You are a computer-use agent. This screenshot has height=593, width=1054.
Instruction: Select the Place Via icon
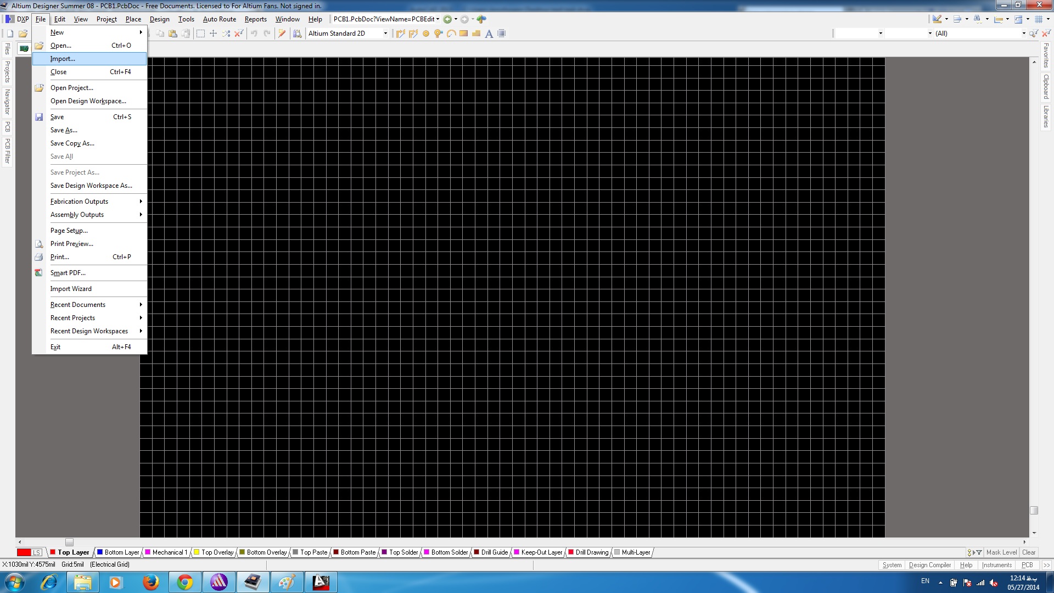pos(438,33)
